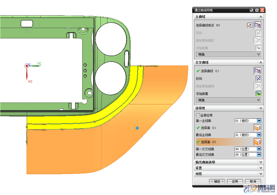Click the curve select icon beside 选择曲线 (1)

(257, 71)
